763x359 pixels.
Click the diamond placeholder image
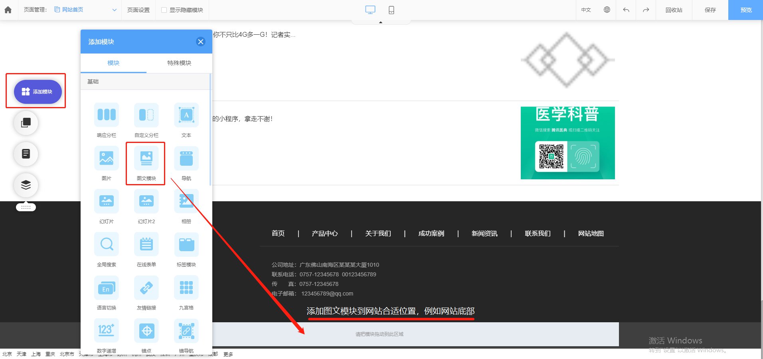(568, 60)
